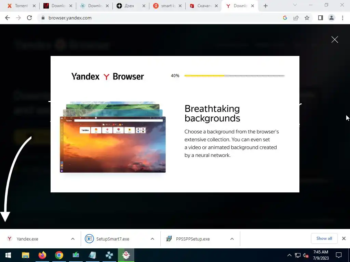Open Chrome from taskbar
Image resolution: width=350 pixels, height=262 pixels.
tap(59, 255)
